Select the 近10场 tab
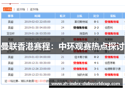Viewport: 125px width, 90px height. (7, 9)
